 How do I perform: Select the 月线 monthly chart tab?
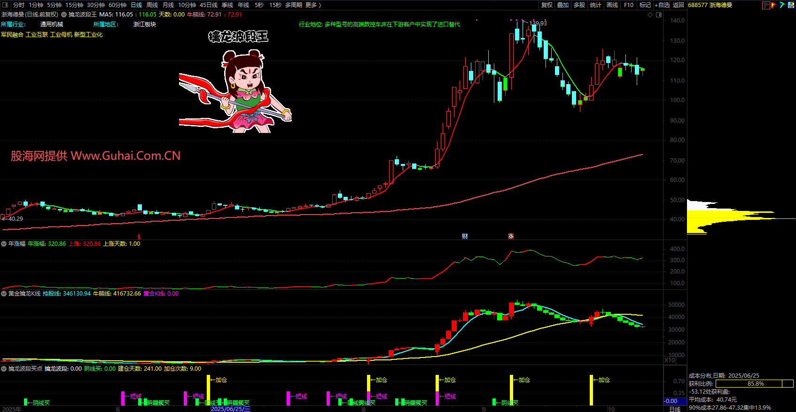tap(168, 5)
